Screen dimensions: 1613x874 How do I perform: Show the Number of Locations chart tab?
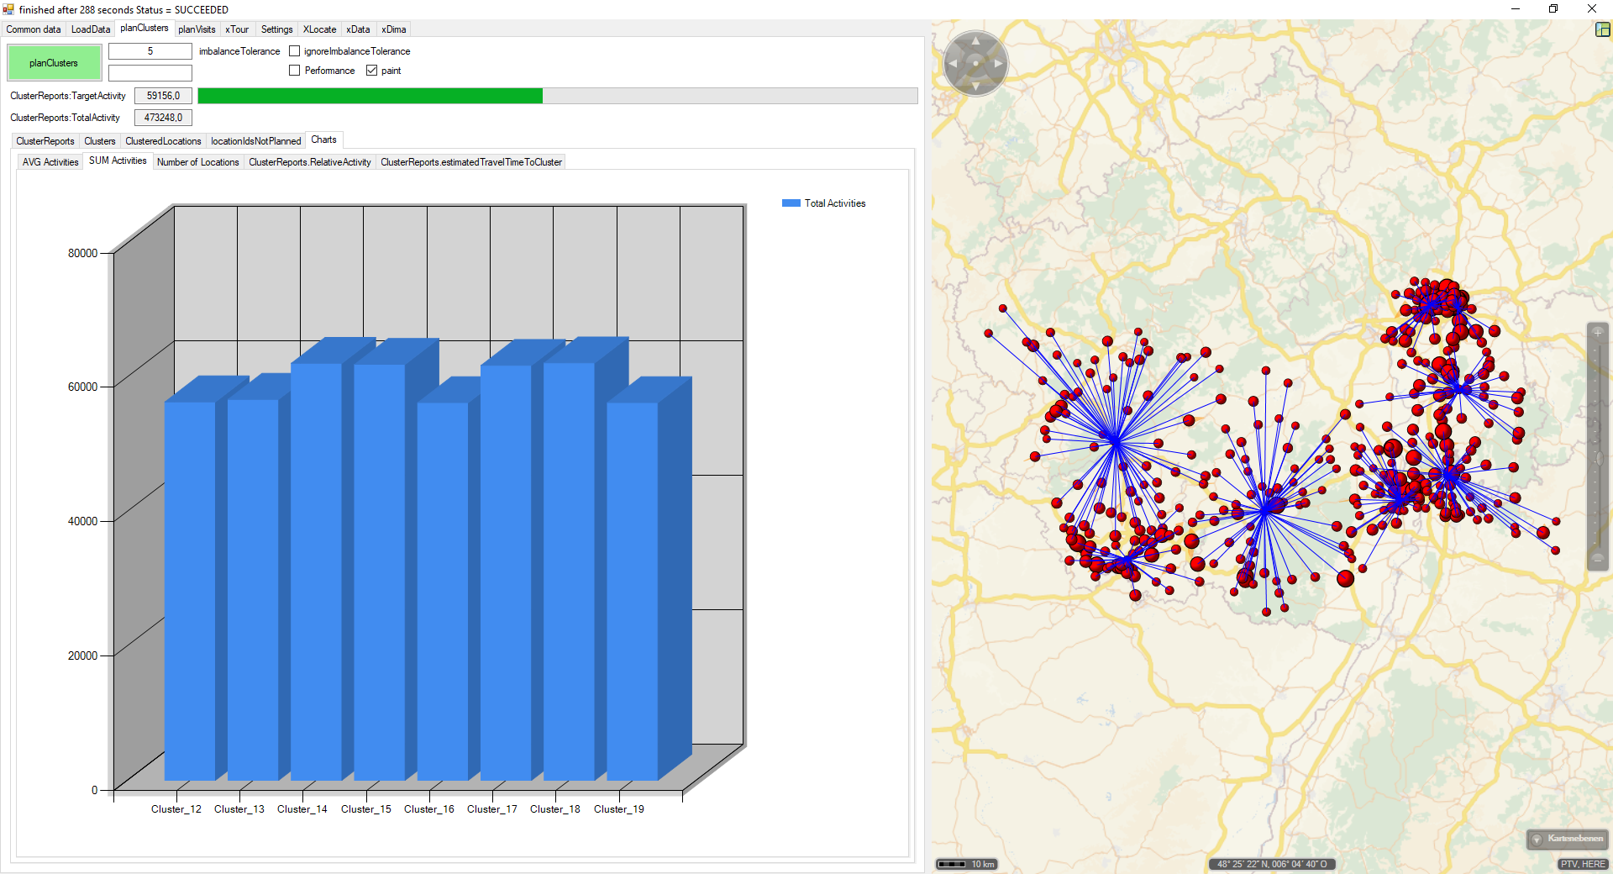click(197, 162)
